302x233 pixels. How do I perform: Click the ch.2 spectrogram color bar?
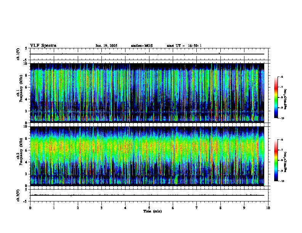(276, 160)
